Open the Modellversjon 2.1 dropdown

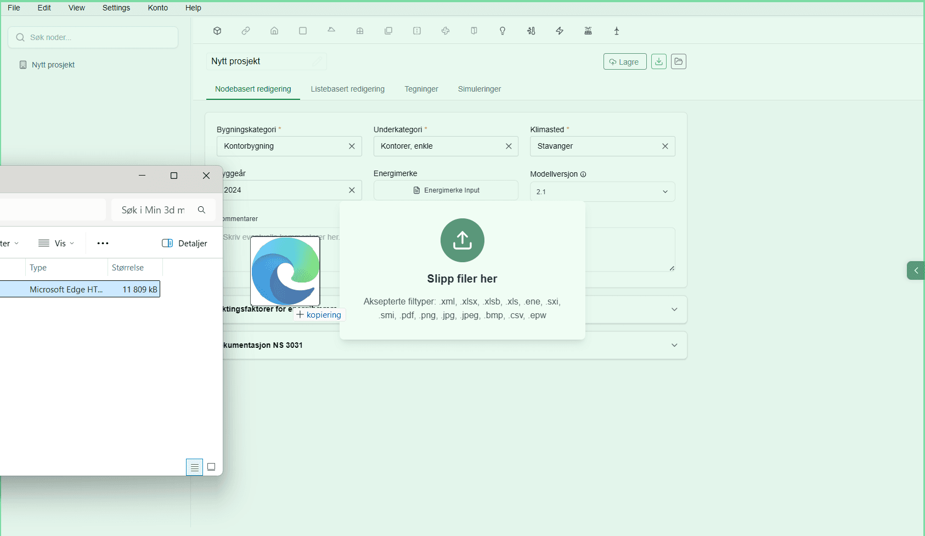[602, 191]
